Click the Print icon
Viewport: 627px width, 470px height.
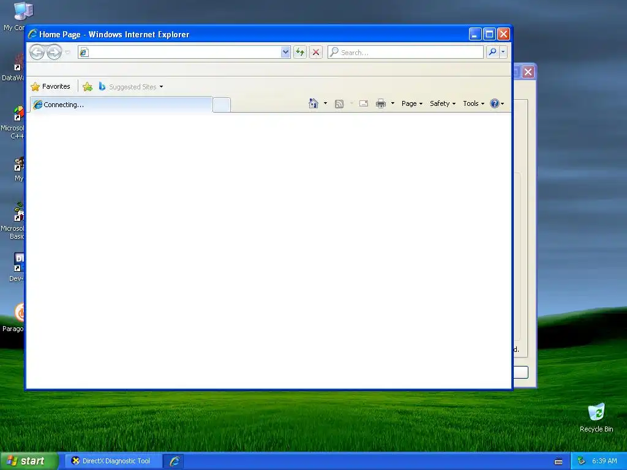click(381, 103)
